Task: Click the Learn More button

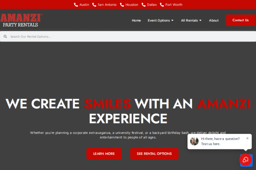Action: pos(104,154)
